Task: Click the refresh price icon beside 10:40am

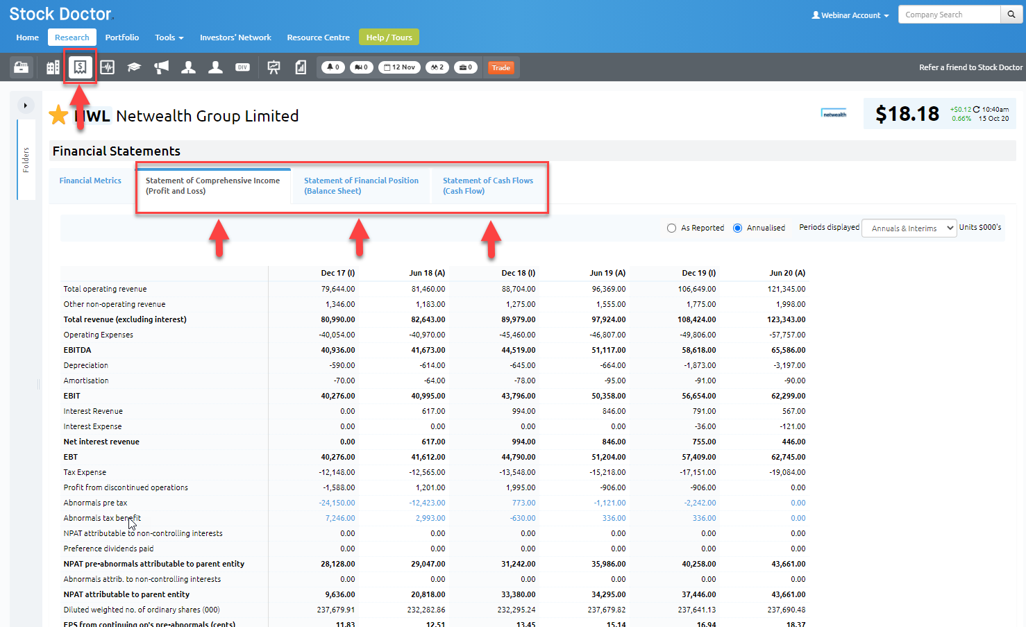Action: coord(976,109)
